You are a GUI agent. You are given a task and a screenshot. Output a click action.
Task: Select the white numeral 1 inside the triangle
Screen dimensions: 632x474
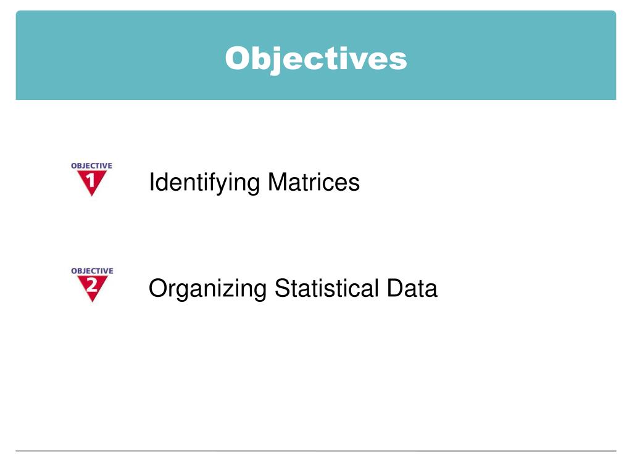(x=91, y=180)
